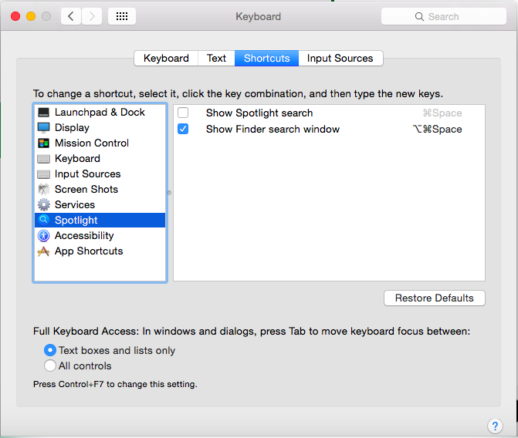Screen dimensions: 518x438
Task: Select Text boxes and lists only
Action: [x=50, y=350]
